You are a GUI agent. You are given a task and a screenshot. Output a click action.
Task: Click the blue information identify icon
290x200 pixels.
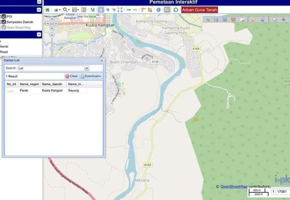coord(158,10)
